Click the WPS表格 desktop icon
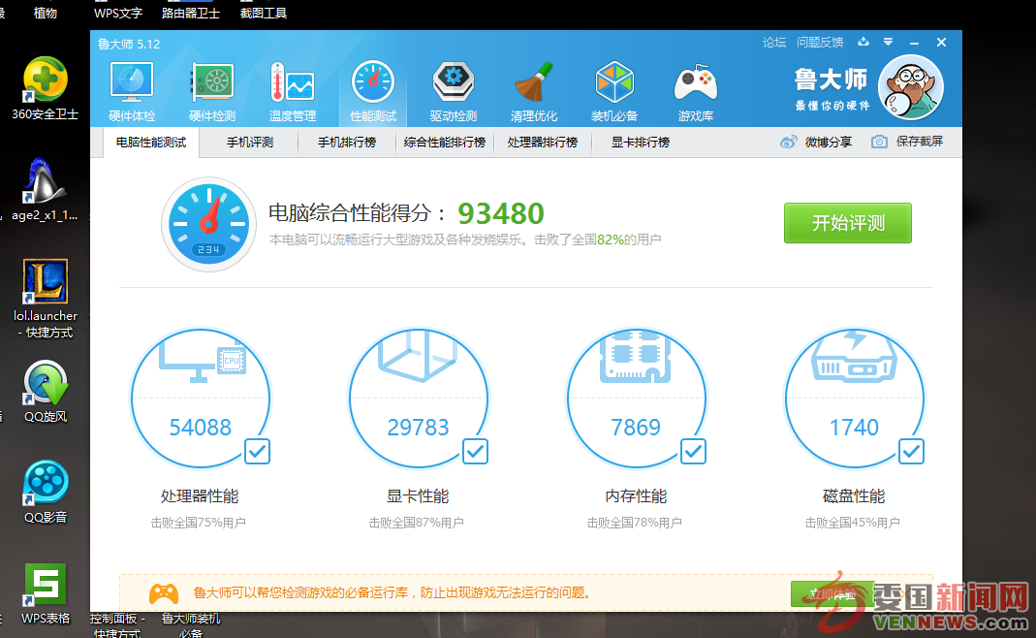This screenshot has height=638, width=1036. [45, 593]
